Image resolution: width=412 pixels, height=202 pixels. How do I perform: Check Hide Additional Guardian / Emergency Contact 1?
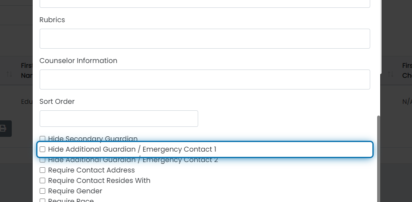[42, 149]
